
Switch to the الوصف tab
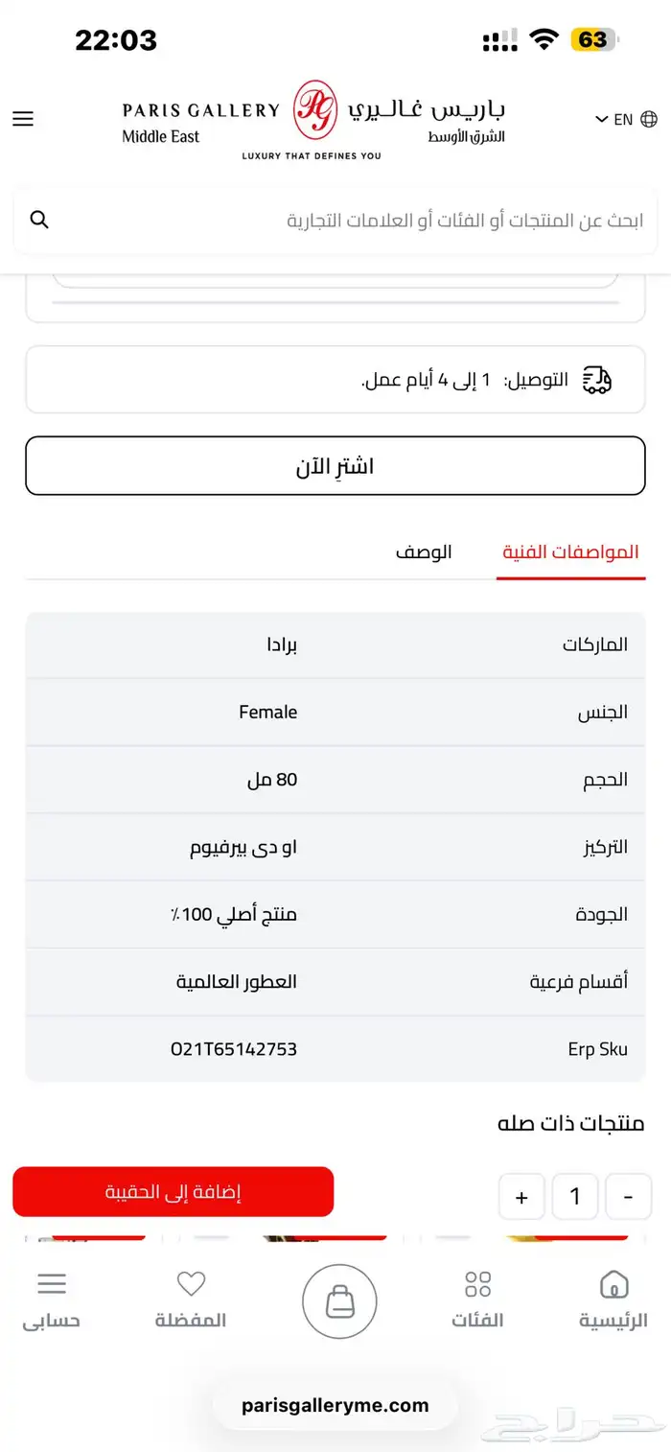[x=424, y=552]
